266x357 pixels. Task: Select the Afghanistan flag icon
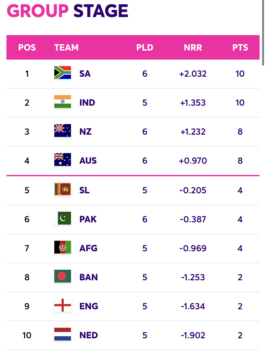(x=63, y=247)
